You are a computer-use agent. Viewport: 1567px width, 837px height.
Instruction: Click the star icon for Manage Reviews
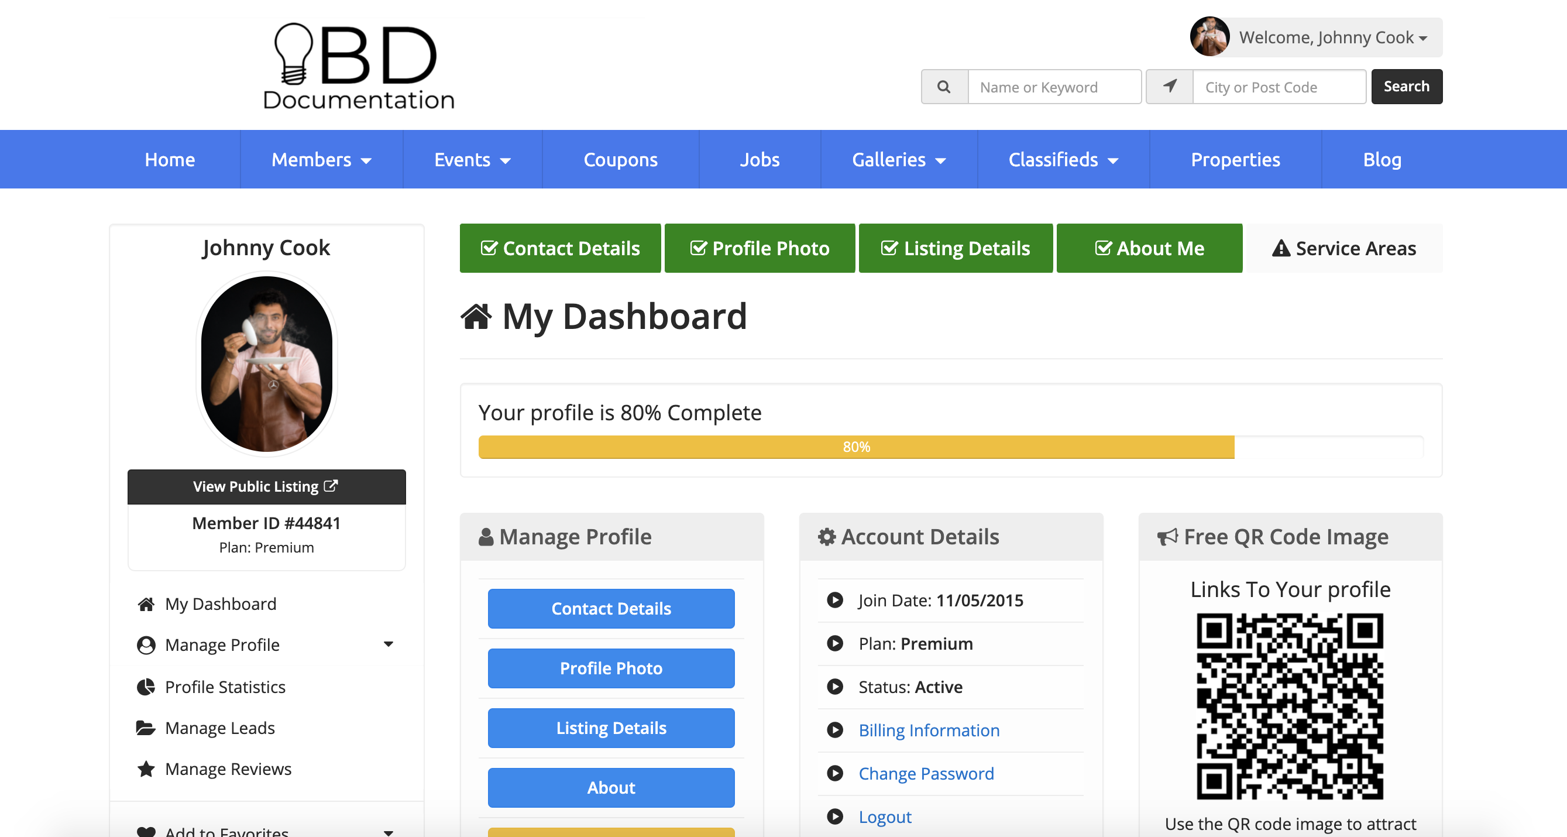146,769
